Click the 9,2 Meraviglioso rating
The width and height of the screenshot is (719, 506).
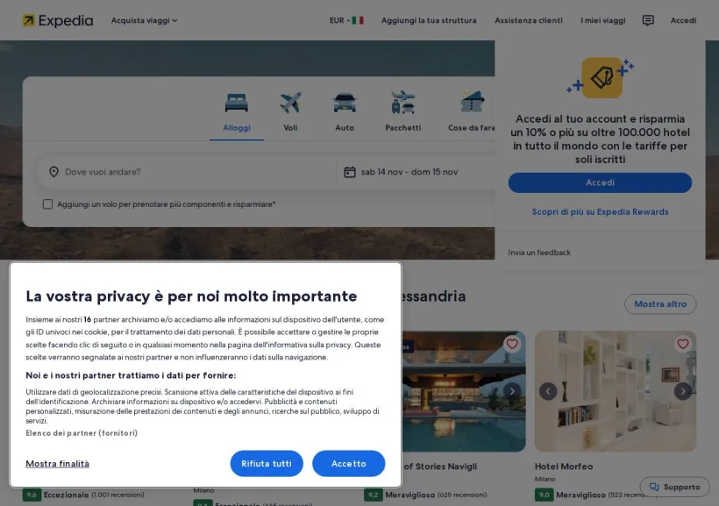click(x=425, y=495)
